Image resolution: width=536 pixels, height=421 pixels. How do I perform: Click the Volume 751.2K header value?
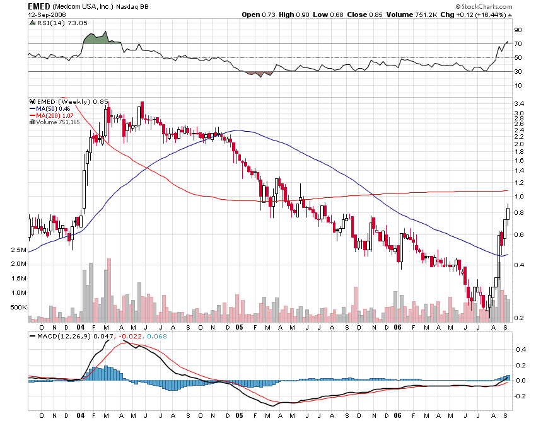(x=412, y=14)
